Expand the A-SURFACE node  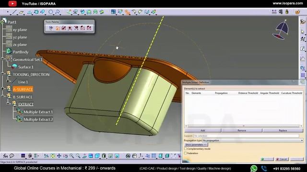[x=2, y=88]
